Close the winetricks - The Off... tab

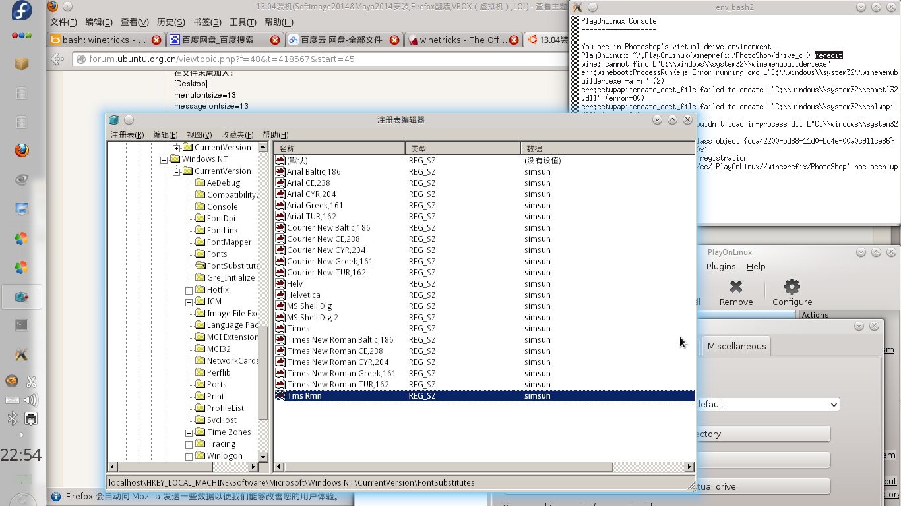513,40
